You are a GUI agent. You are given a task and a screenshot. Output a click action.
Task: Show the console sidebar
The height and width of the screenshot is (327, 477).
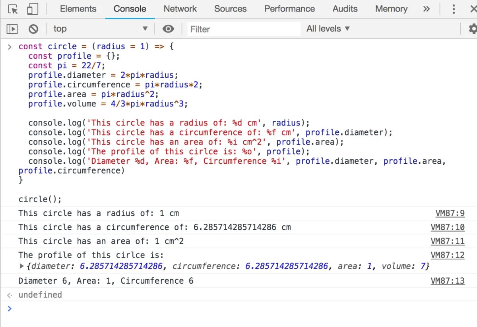(x=13, y=29)
